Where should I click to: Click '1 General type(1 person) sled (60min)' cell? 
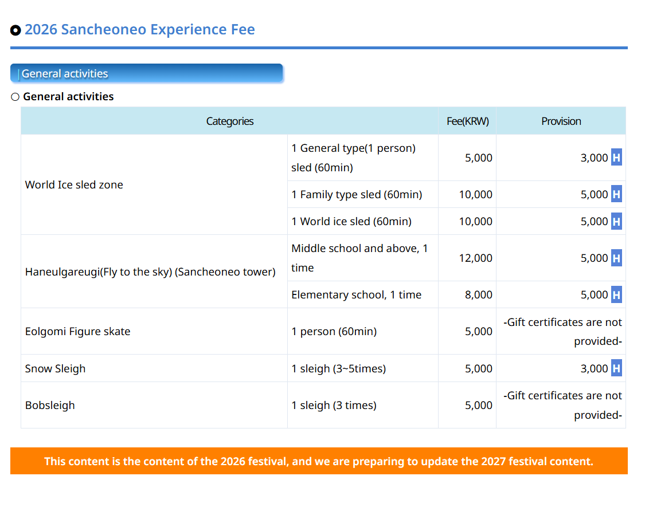click(x=363, y=158)
